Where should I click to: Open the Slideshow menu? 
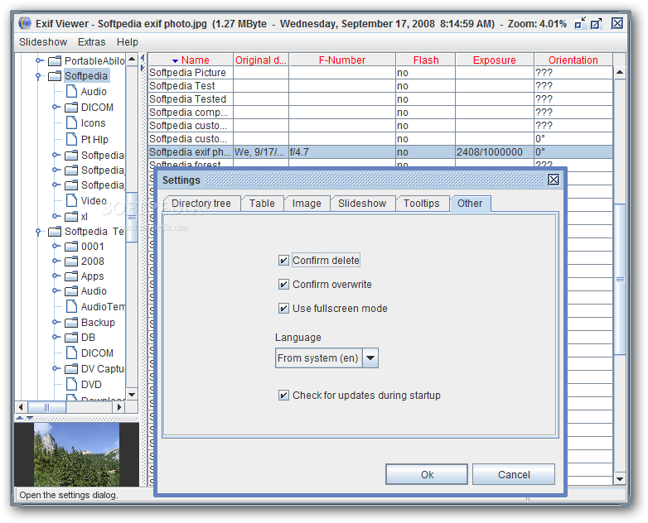43,42
